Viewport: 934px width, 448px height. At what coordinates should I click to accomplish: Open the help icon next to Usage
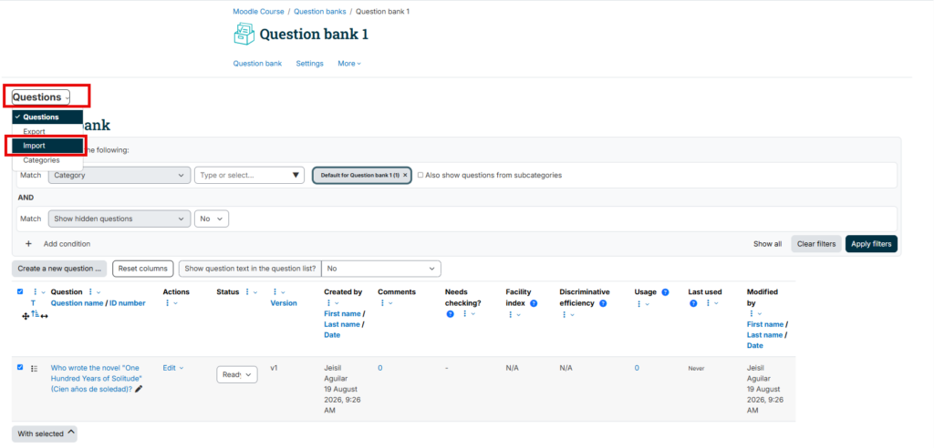click(x=665, y=292)
